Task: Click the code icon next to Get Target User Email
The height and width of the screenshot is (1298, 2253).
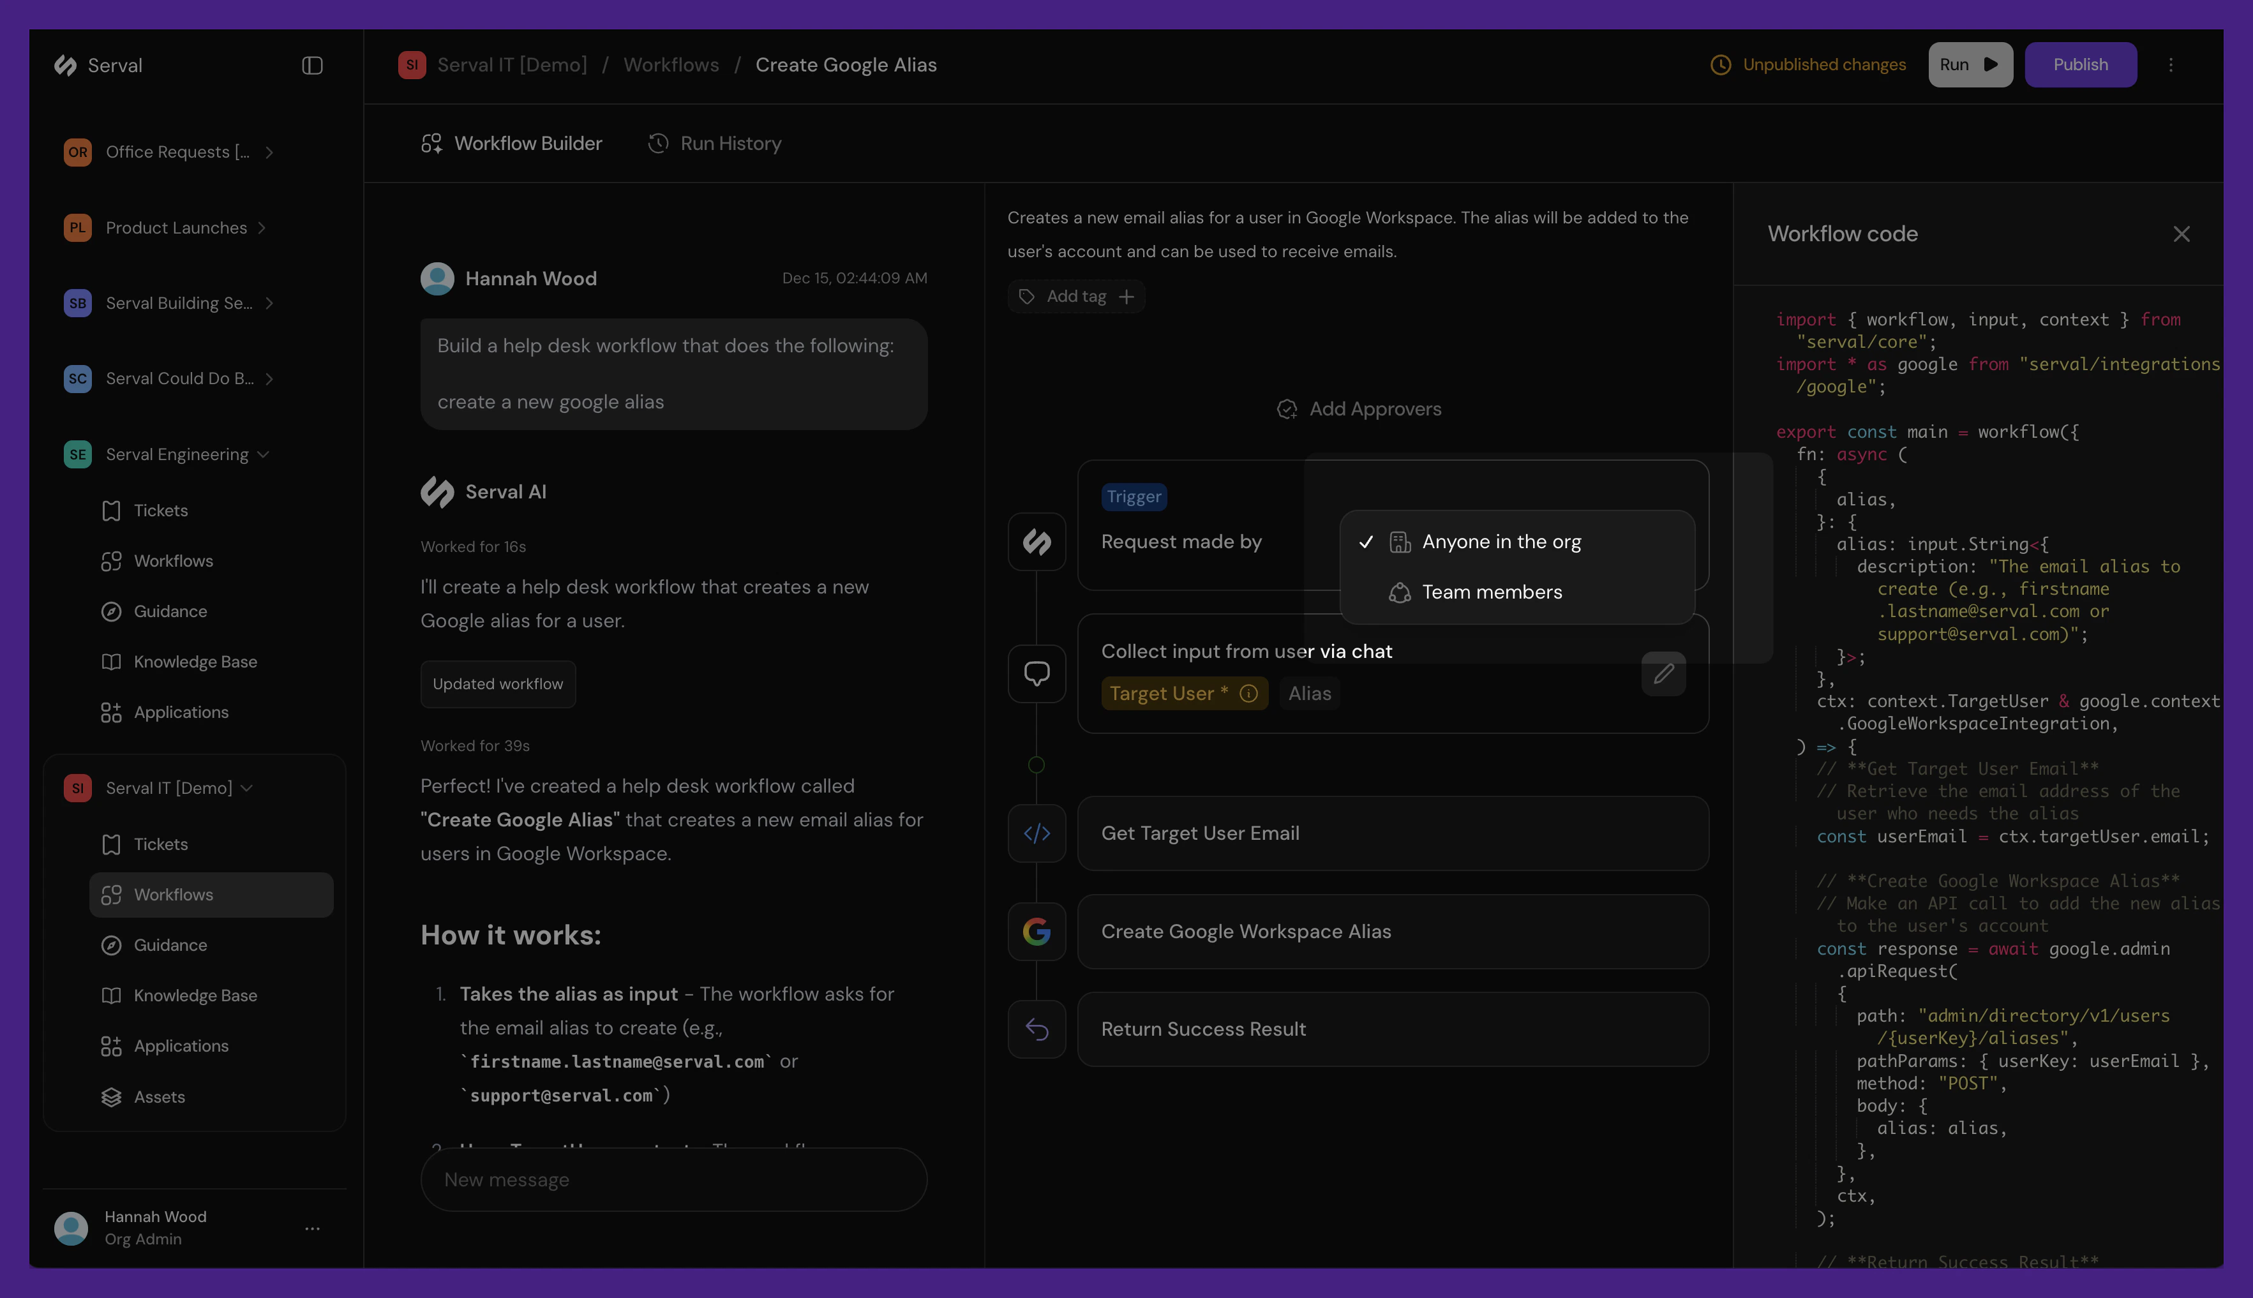Action: coord(1036,833)
